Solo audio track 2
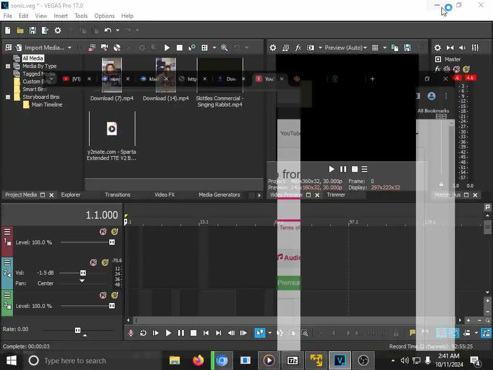The width and height of the screenshot is (493, 370). (x=105, y=263)
